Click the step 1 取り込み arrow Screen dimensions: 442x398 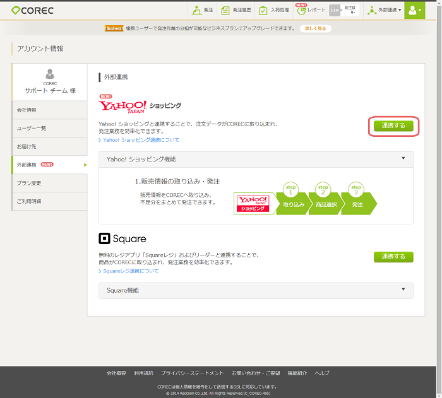point(292,203)
